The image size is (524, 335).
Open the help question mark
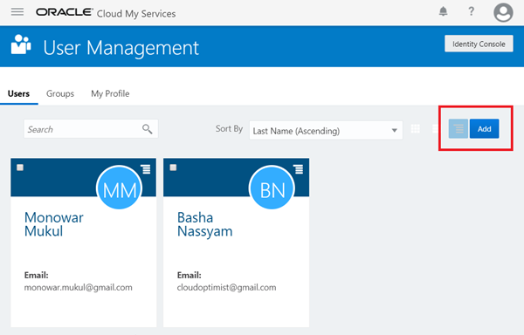click(472, 11)
